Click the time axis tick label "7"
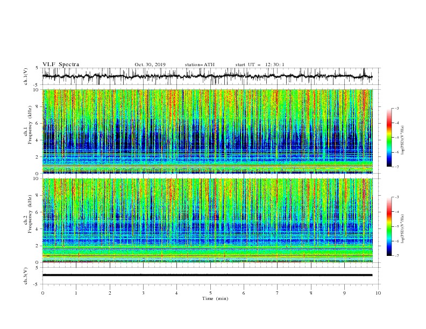The height and width of the screenshot is (329, 426). point(278,293)
